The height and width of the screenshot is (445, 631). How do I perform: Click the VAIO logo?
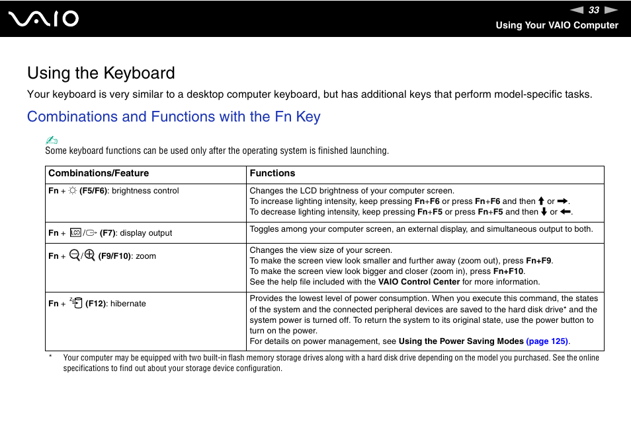pyautogui.click(x=42, y=18)
